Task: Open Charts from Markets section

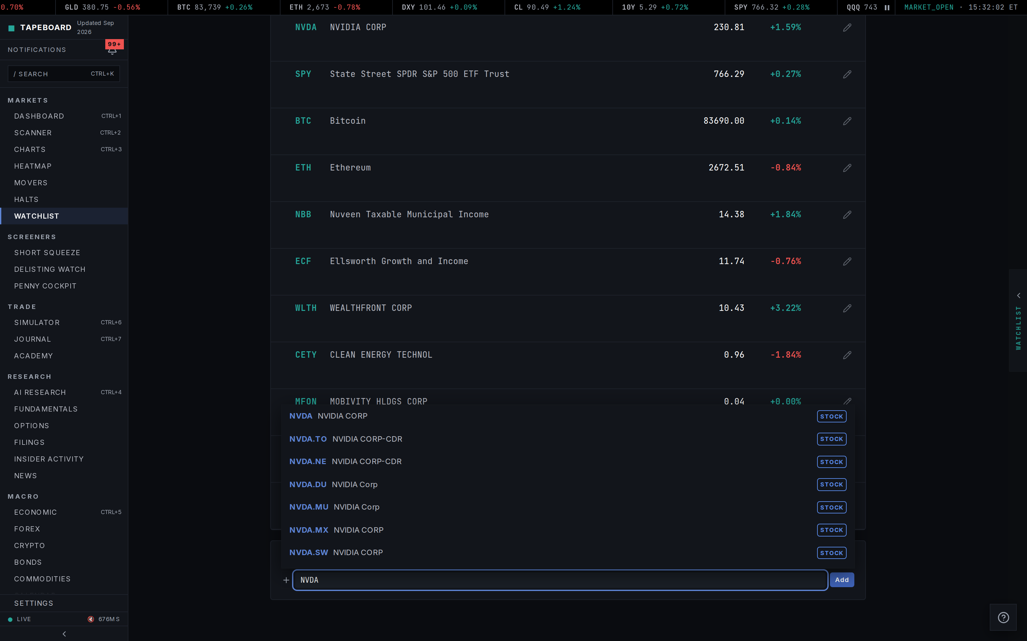Action: pos(64,149)
